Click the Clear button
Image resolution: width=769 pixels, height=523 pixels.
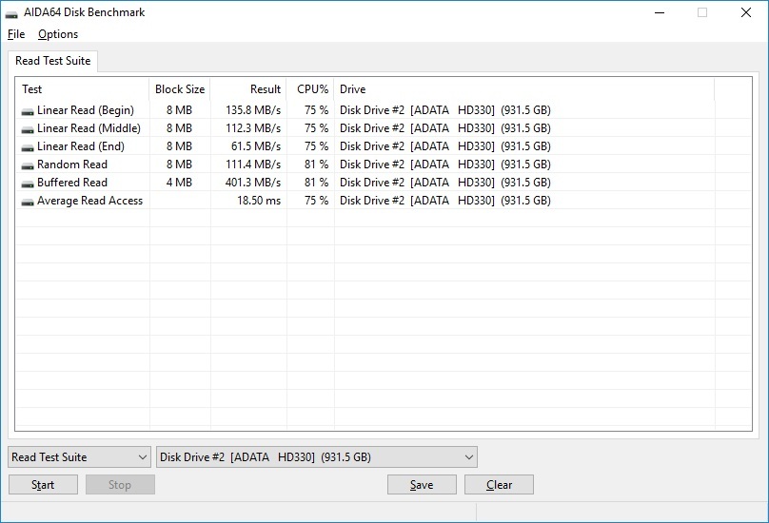(499, 485)
